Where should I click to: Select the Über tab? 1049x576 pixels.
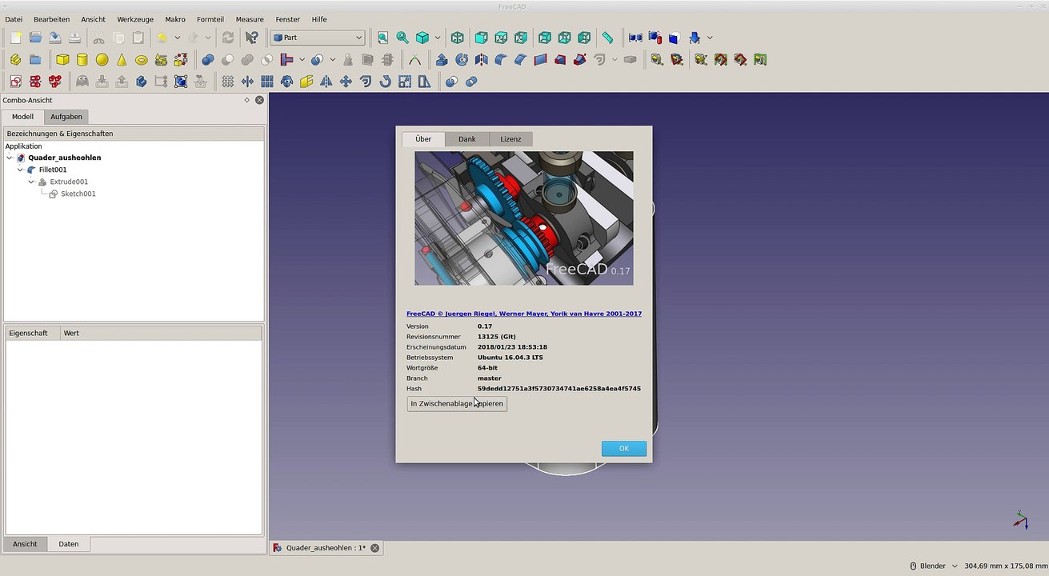423,139
